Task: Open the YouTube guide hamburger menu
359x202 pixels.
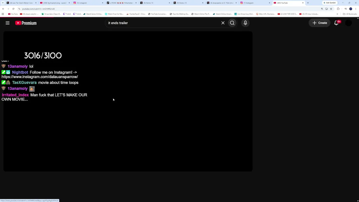Action: (x=8, y=23)
